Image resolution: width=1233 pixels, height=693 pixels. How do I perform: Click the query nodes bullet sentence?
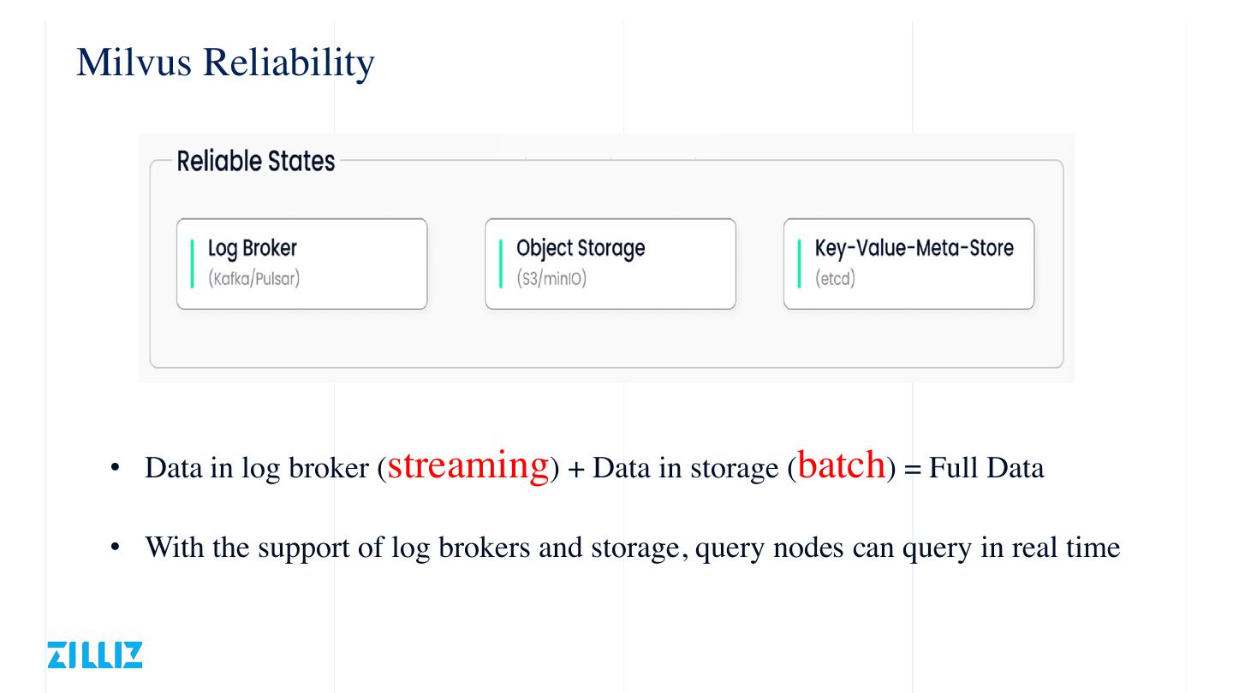[632, 548]
